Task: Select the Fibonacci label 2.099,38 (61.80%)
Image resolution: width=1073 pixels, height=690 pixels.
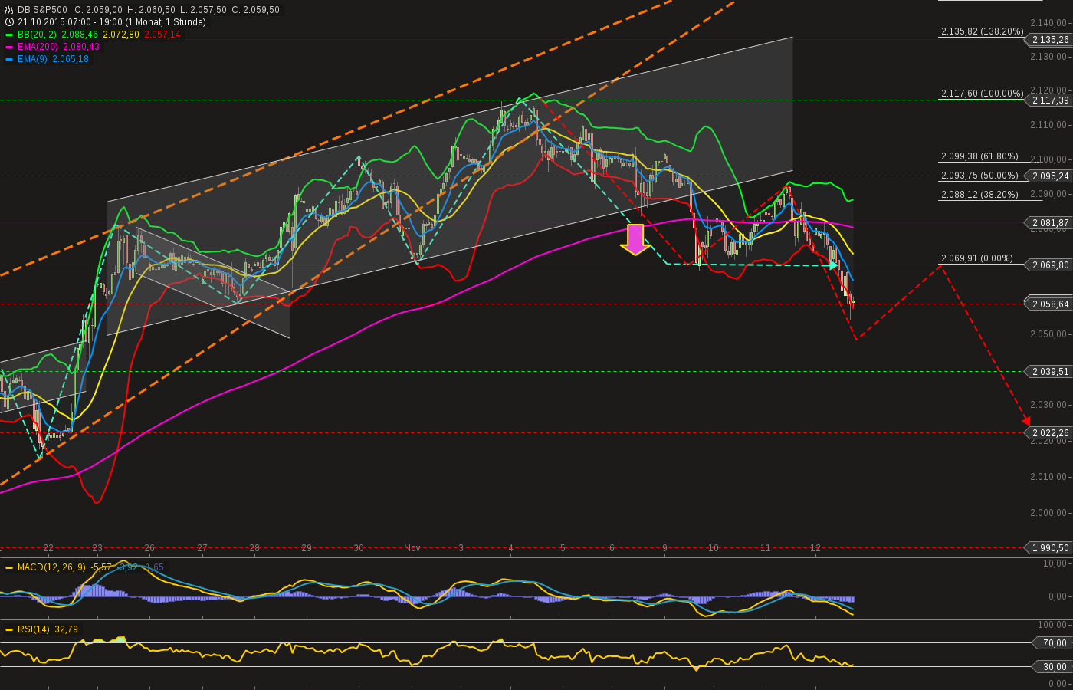Action: click(x=980, y=156)
